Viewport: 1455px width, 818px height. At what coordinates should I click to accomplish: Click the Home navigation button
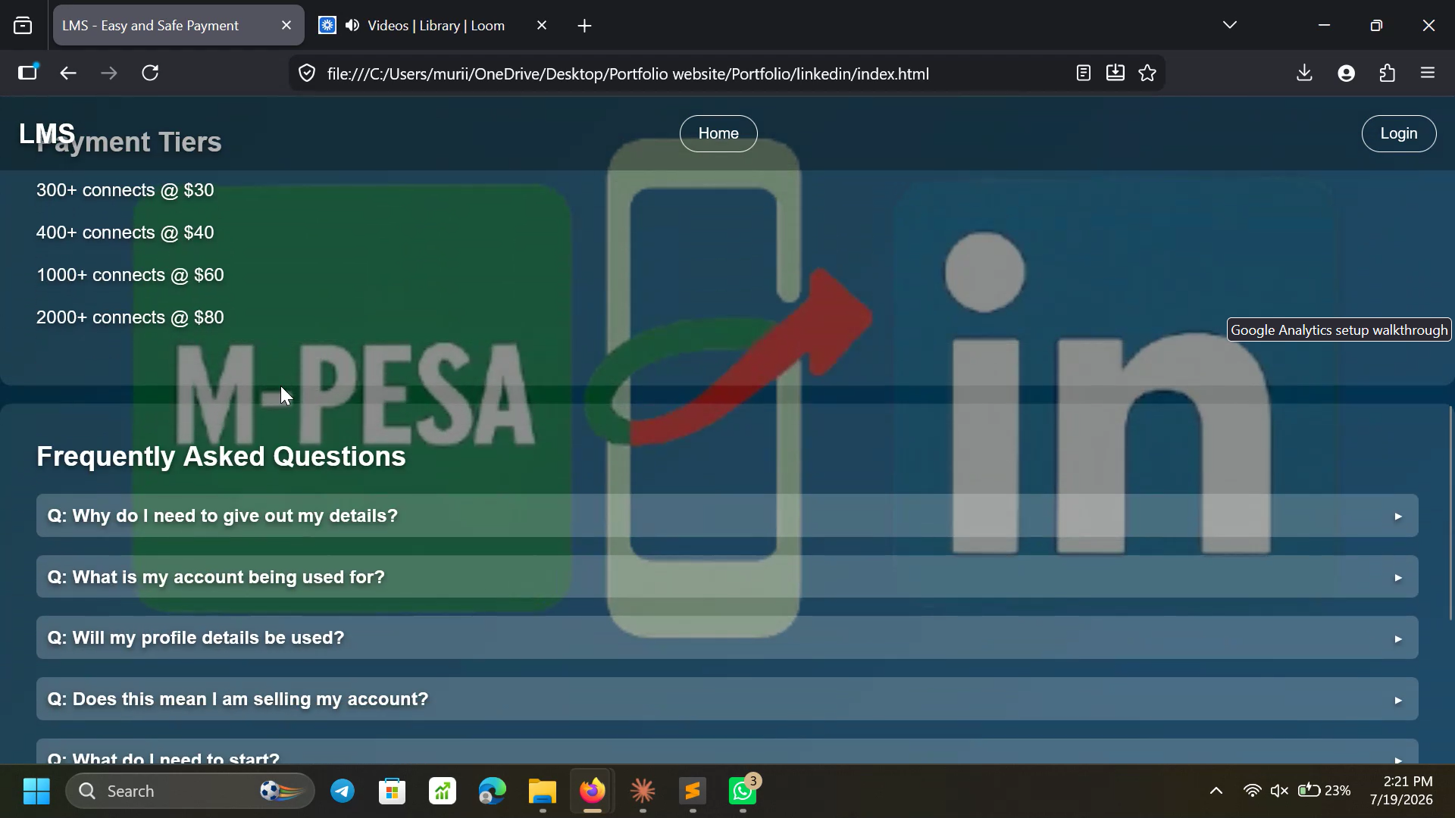718,133
